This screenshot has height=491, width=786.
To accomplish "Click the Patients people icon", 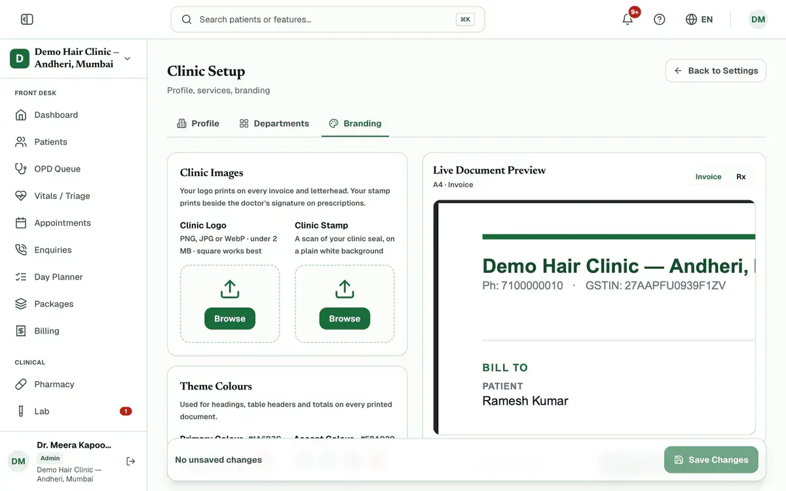I will point(21,142).
